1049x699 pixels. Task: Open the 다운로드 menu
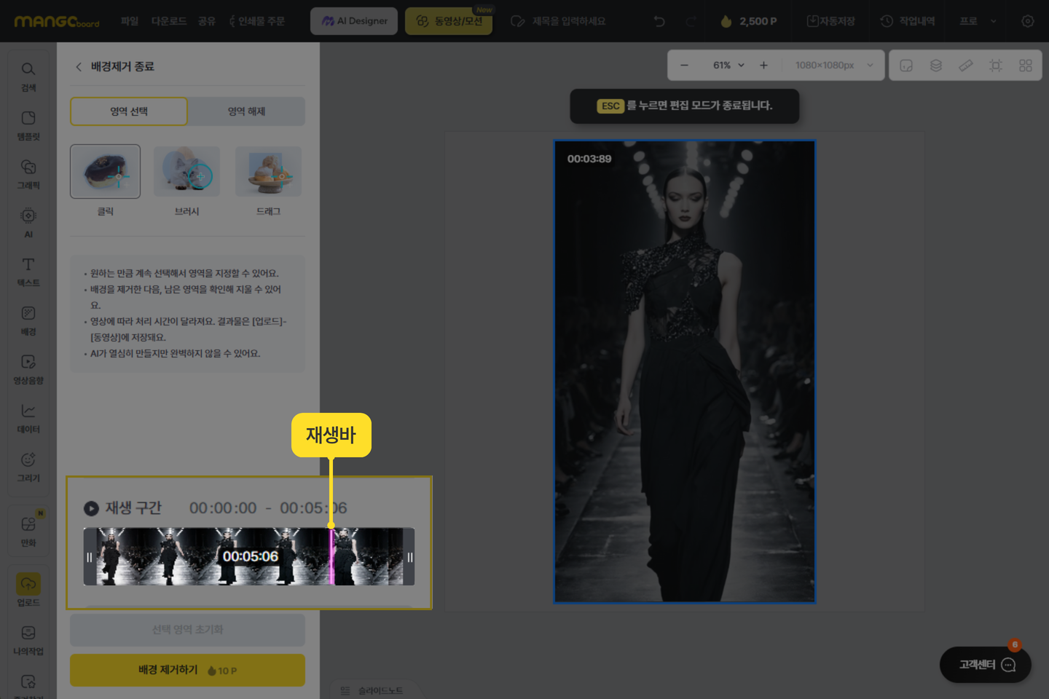169,21
